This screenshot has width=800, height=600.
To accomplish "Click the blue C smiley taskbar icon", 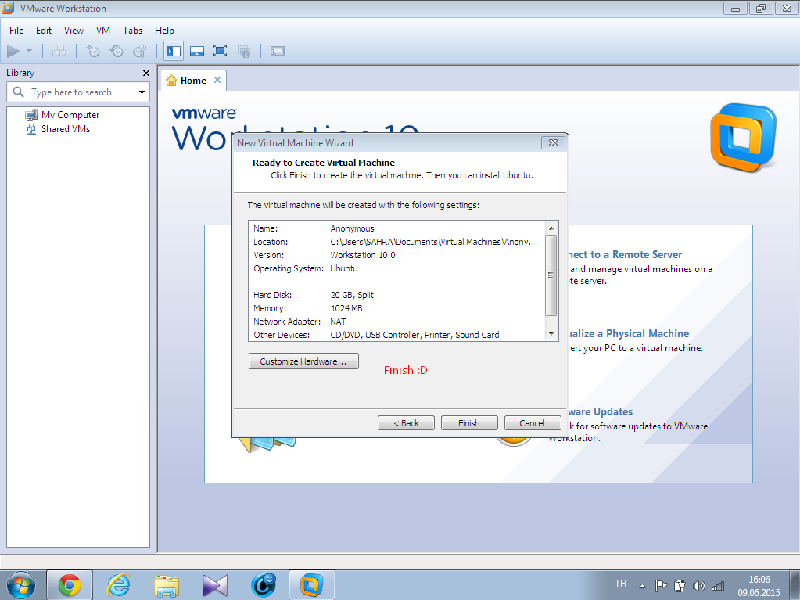I will 264,585.
